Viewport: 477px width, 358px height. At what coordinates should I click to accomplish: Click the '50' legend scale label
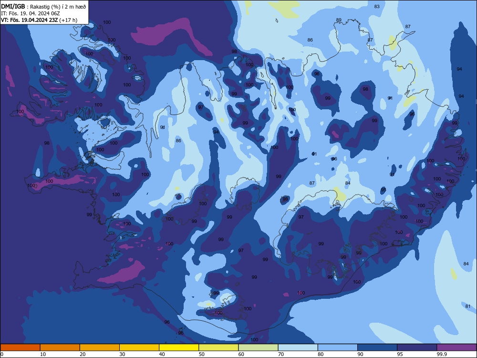pos(201,354)
